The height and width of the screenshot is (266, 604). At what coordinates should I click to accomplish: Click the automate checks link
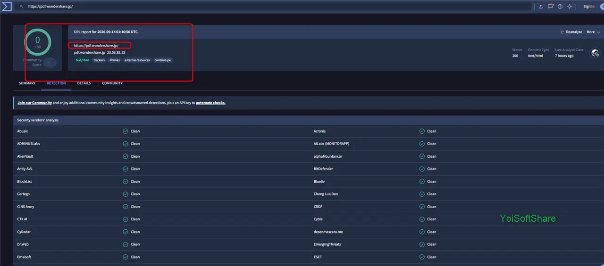pyautogui.click(x=210, y=103)
